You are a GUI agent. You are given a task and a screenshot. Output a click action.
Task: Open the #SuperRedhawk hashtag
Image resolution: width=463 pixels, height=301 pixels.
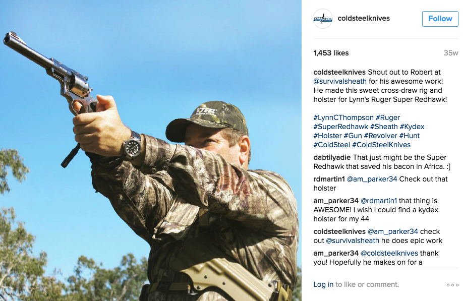(341, 127)
